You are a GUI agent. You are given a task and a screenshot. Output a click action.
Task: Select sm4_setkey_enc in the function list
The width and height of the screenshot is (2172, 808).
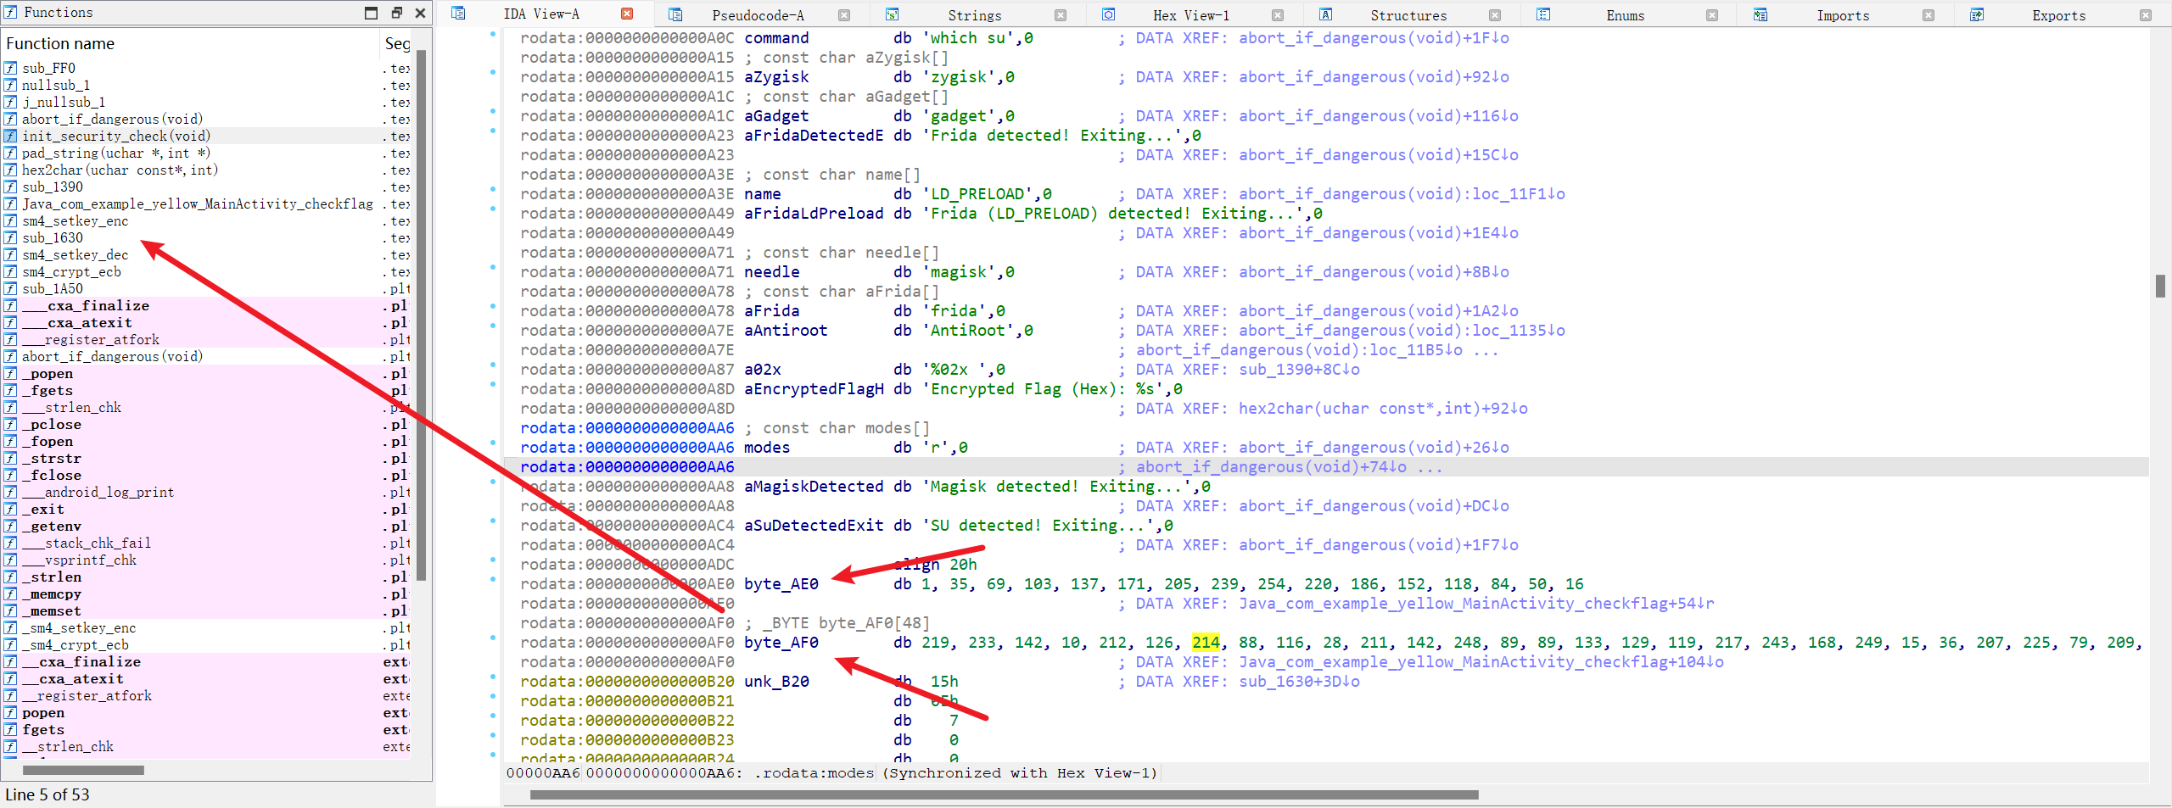75,220
